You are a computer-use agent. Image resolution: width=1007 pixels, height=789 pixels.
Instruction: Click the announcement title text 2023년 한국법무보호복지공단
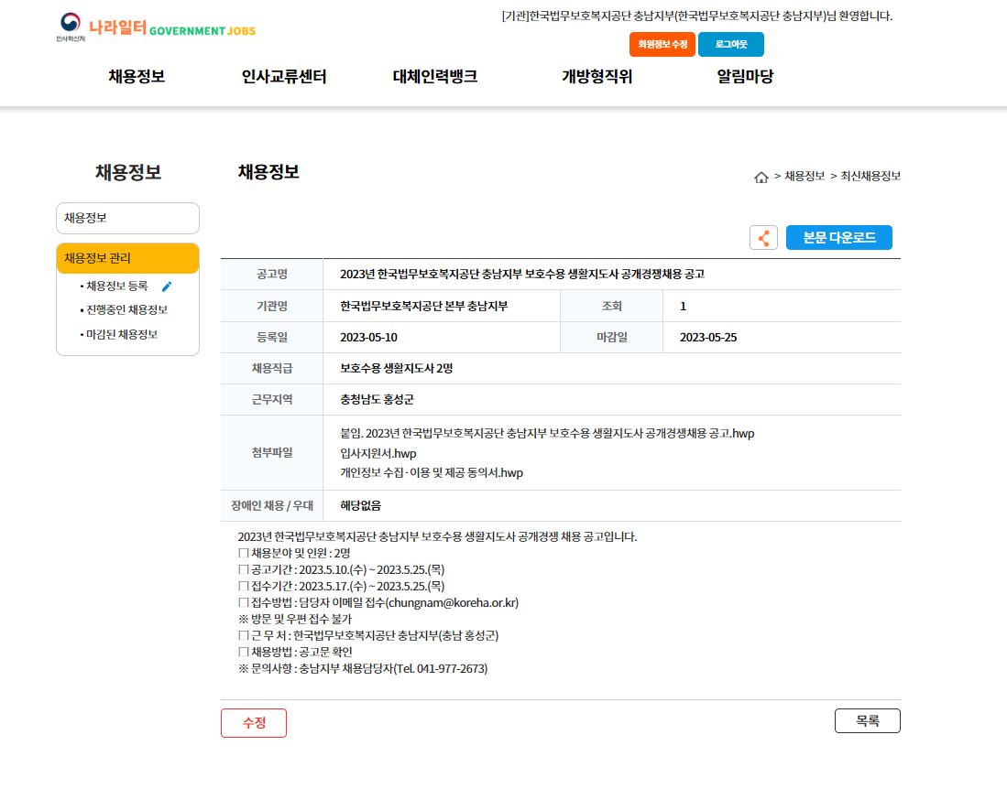(x=522, y=274)
